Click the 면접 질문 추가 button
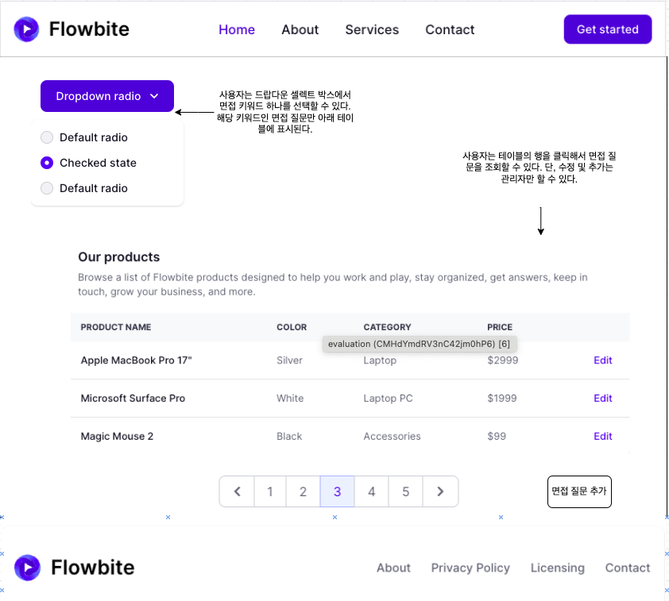Viewport: 669px width, 601px height. [579, 491]
